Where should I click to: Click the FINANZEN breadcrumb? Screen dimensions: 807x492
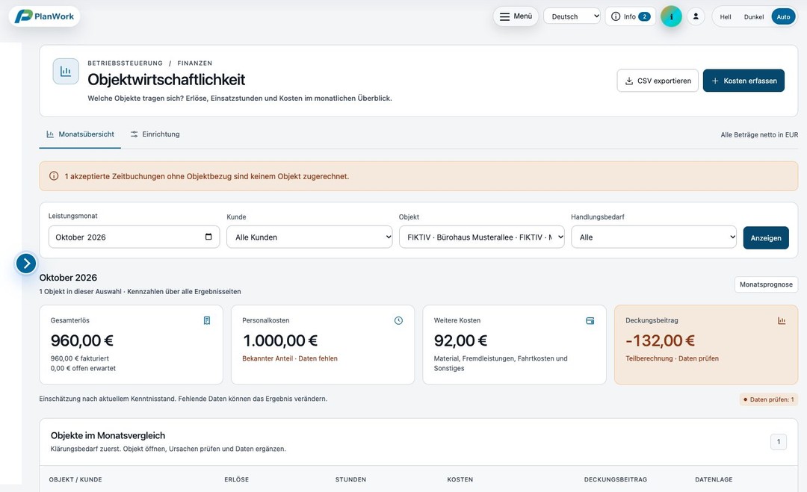click(x=194, y=63)
